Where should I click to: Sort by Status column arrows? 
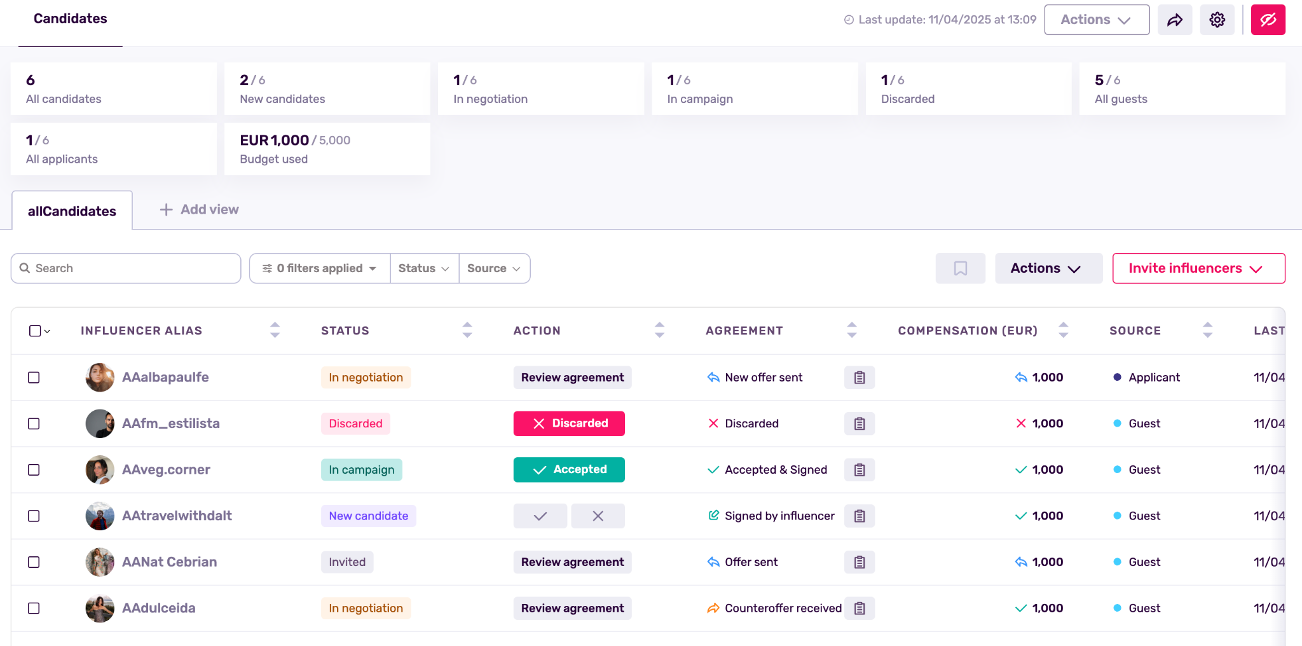pyautogui.click(x=467, y=330)
